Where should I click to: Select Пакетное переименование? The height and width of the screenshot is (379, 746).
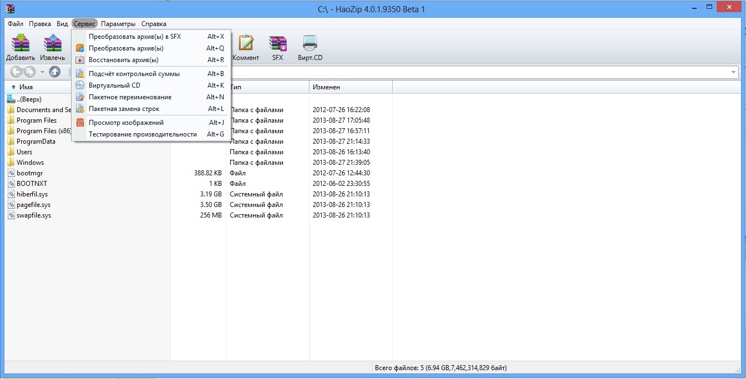151,97
